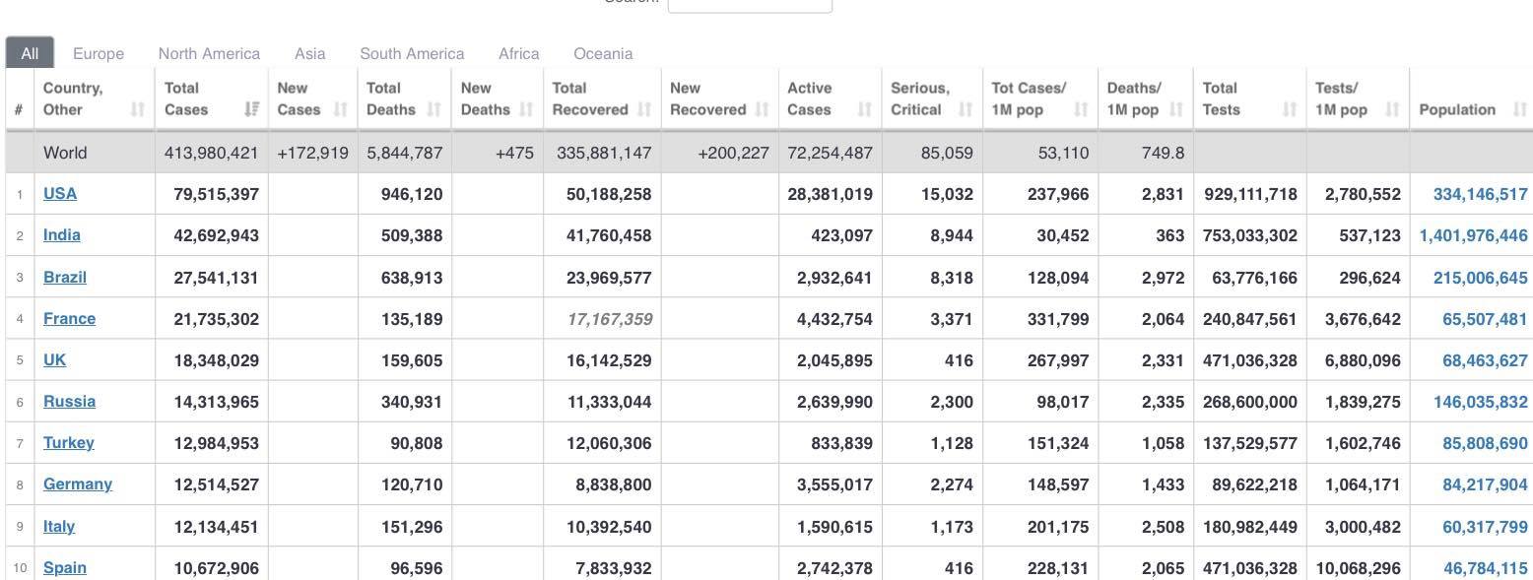
Task: Open India population 1,401,976,446 link
Action: click(x=1473, y=235)
